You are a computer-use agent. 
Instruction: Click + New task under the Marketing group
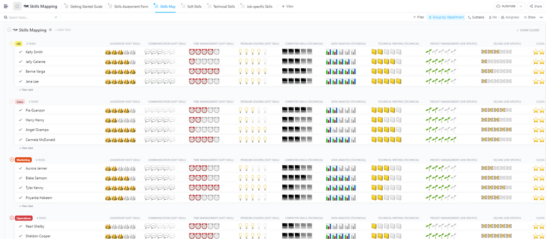coord(26,206)
